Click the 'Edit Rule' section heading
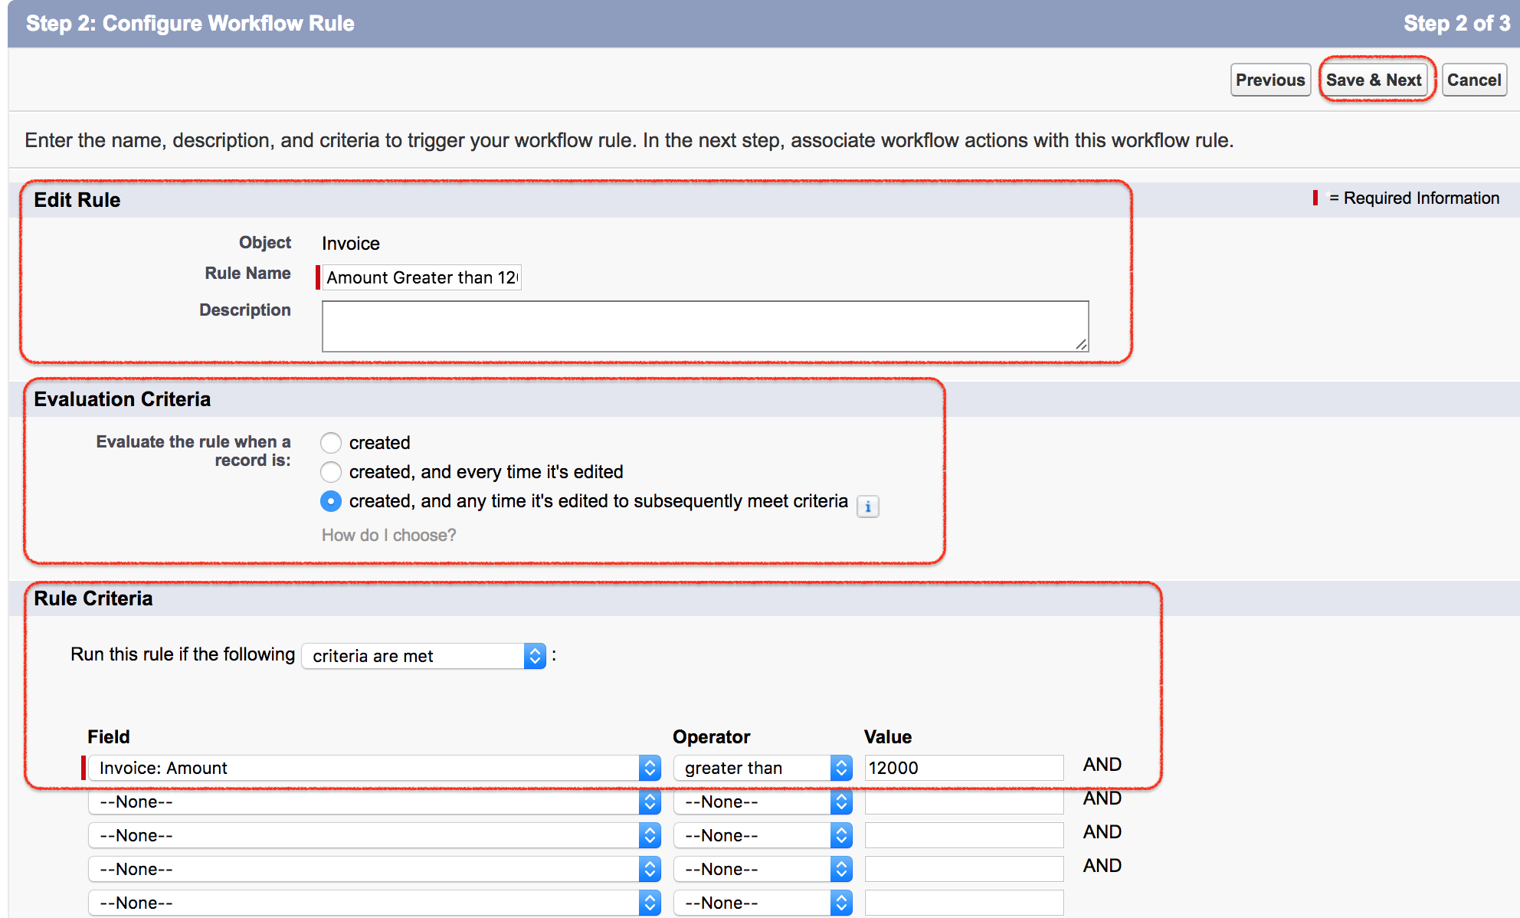The width and height of the screenshot is (1520, 918). (77, 200)
